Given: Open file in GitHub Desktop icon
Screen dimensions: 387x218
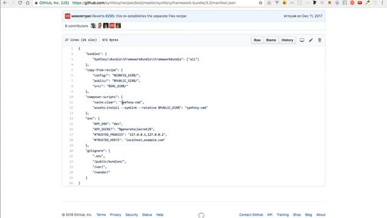Looking at the screenshot, I should 302,40.
